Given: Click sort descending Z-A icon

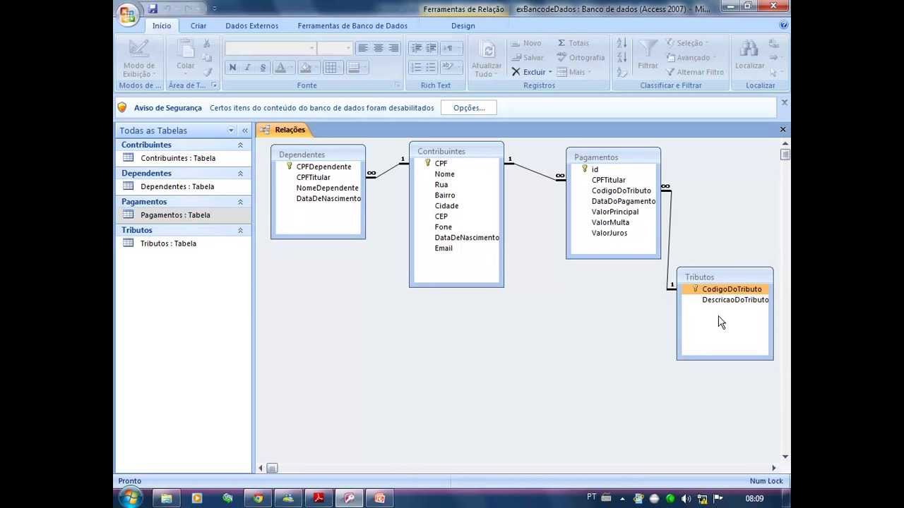Looking at the screenshot, I should (x=621, y=58).
